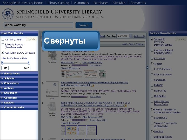Viewport: 187px width, 140px height.
Task: Click the loading spinner icon beside RAMBI
Action: pyautogui.click(x=152, y=109)
